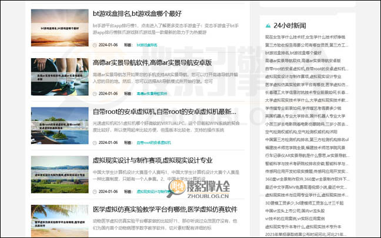The height and width of the screenshot is (238, 381).
Task: Click the palm beach thumbnail of 医学虚拟仿真 article
Action: 60,221
